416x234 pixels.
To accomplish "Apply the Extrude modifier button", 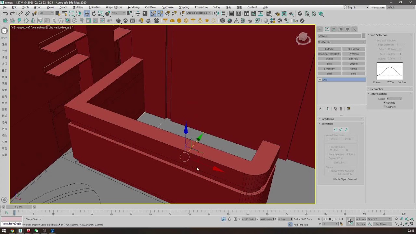I will (x=329, y=49).
